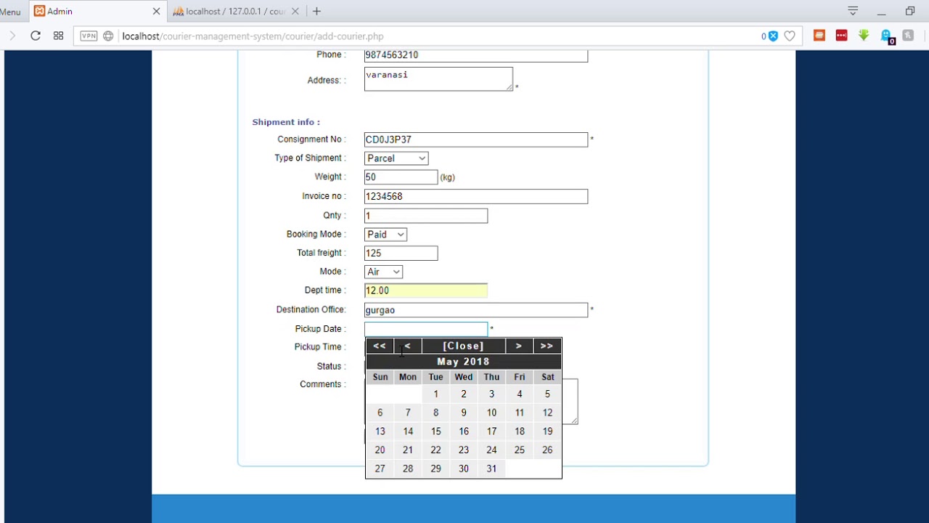Screen dimensions: 929x523
Task: Go to previous month in calendar
Action: point(407,346)
